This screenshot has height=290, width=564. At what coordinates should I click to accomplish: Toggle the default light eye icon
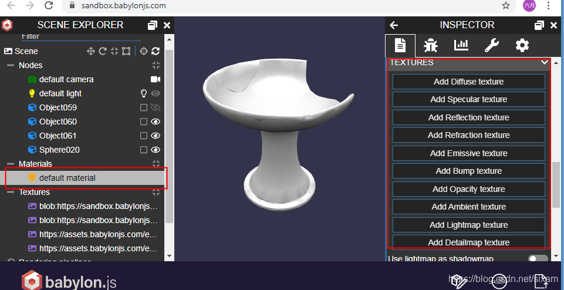pos(156,93)
